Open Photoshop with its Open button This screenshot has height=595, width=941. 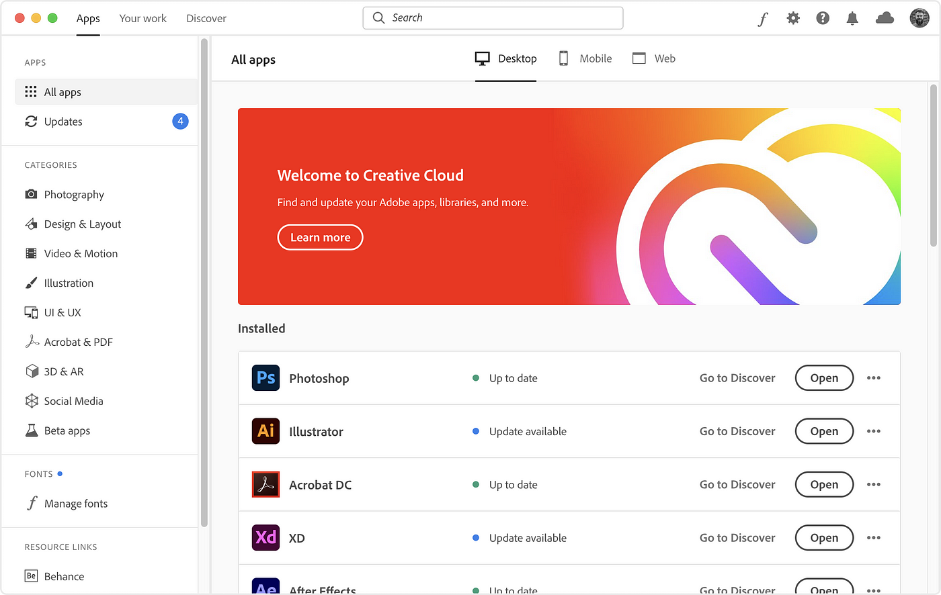824,378
